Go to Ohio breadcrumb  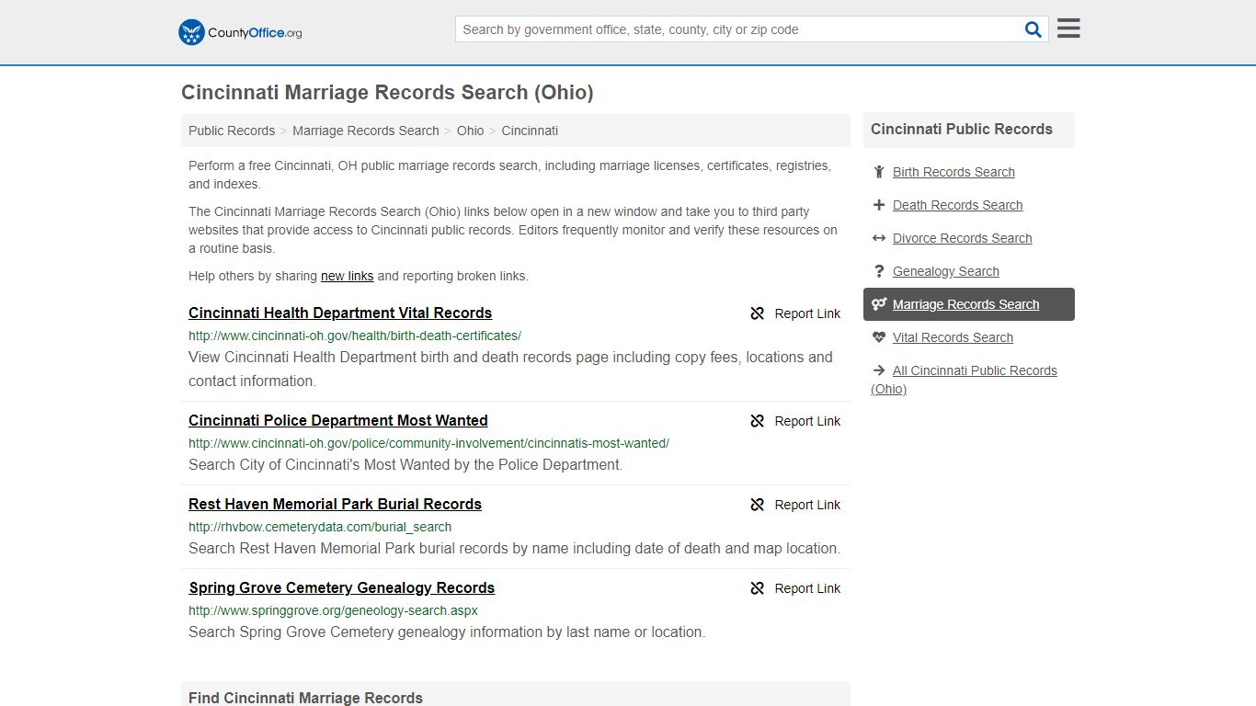470,131
